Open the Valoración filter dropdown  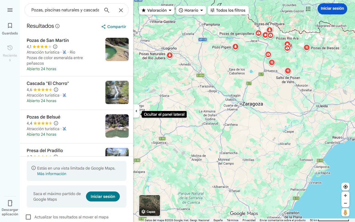click(156, 10)
